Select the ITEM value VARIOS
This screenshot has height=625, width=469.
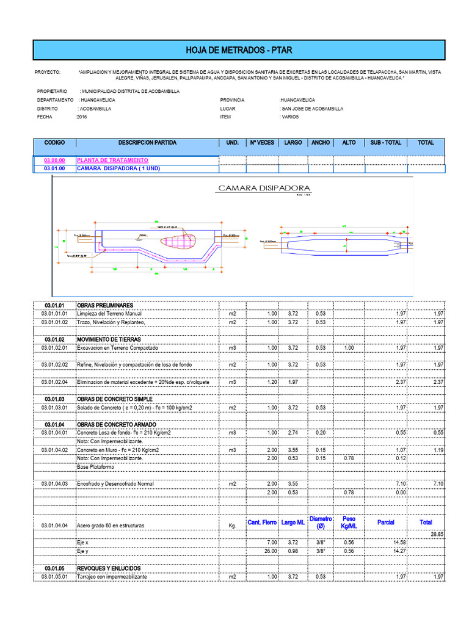[x=289, y=117]
